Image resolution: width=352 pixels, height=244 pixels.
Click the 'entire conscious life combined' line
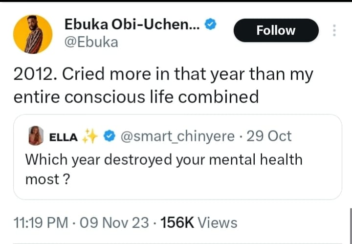tap(136, 96)
